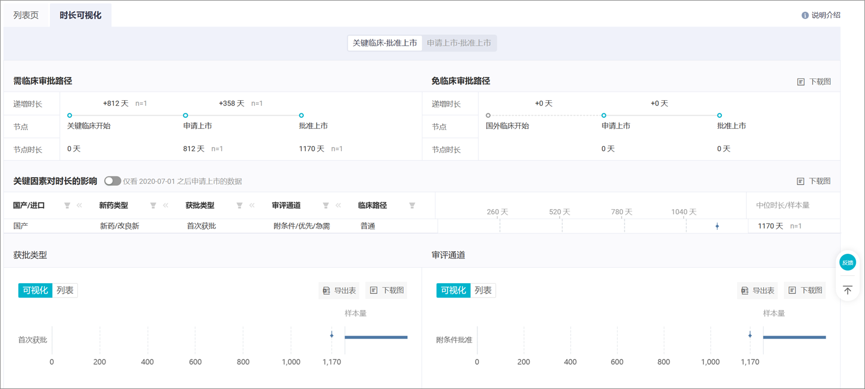Click 关键临床开始 node circle
This screenshot has width=865, height=389.
[x=70, y=116]
